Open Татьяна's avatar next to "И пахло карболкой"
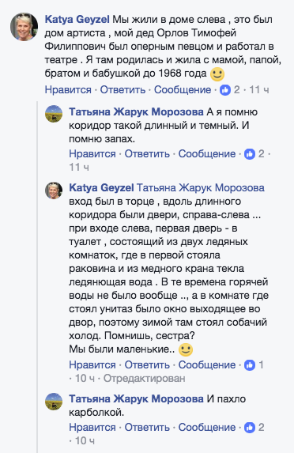Image resolution: width=294 pixels, height=453 pixels. [54, 402]
